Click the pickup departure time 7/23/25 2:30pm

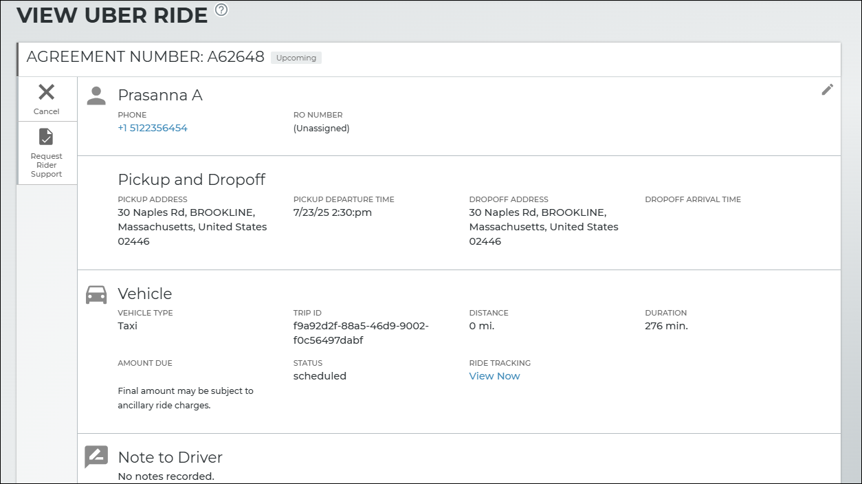332,212
